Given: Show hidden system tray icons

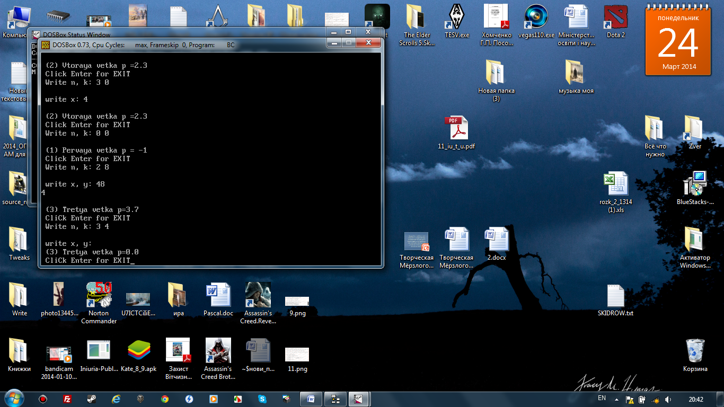Looking at the screenshot, I should tap(616, 399).
